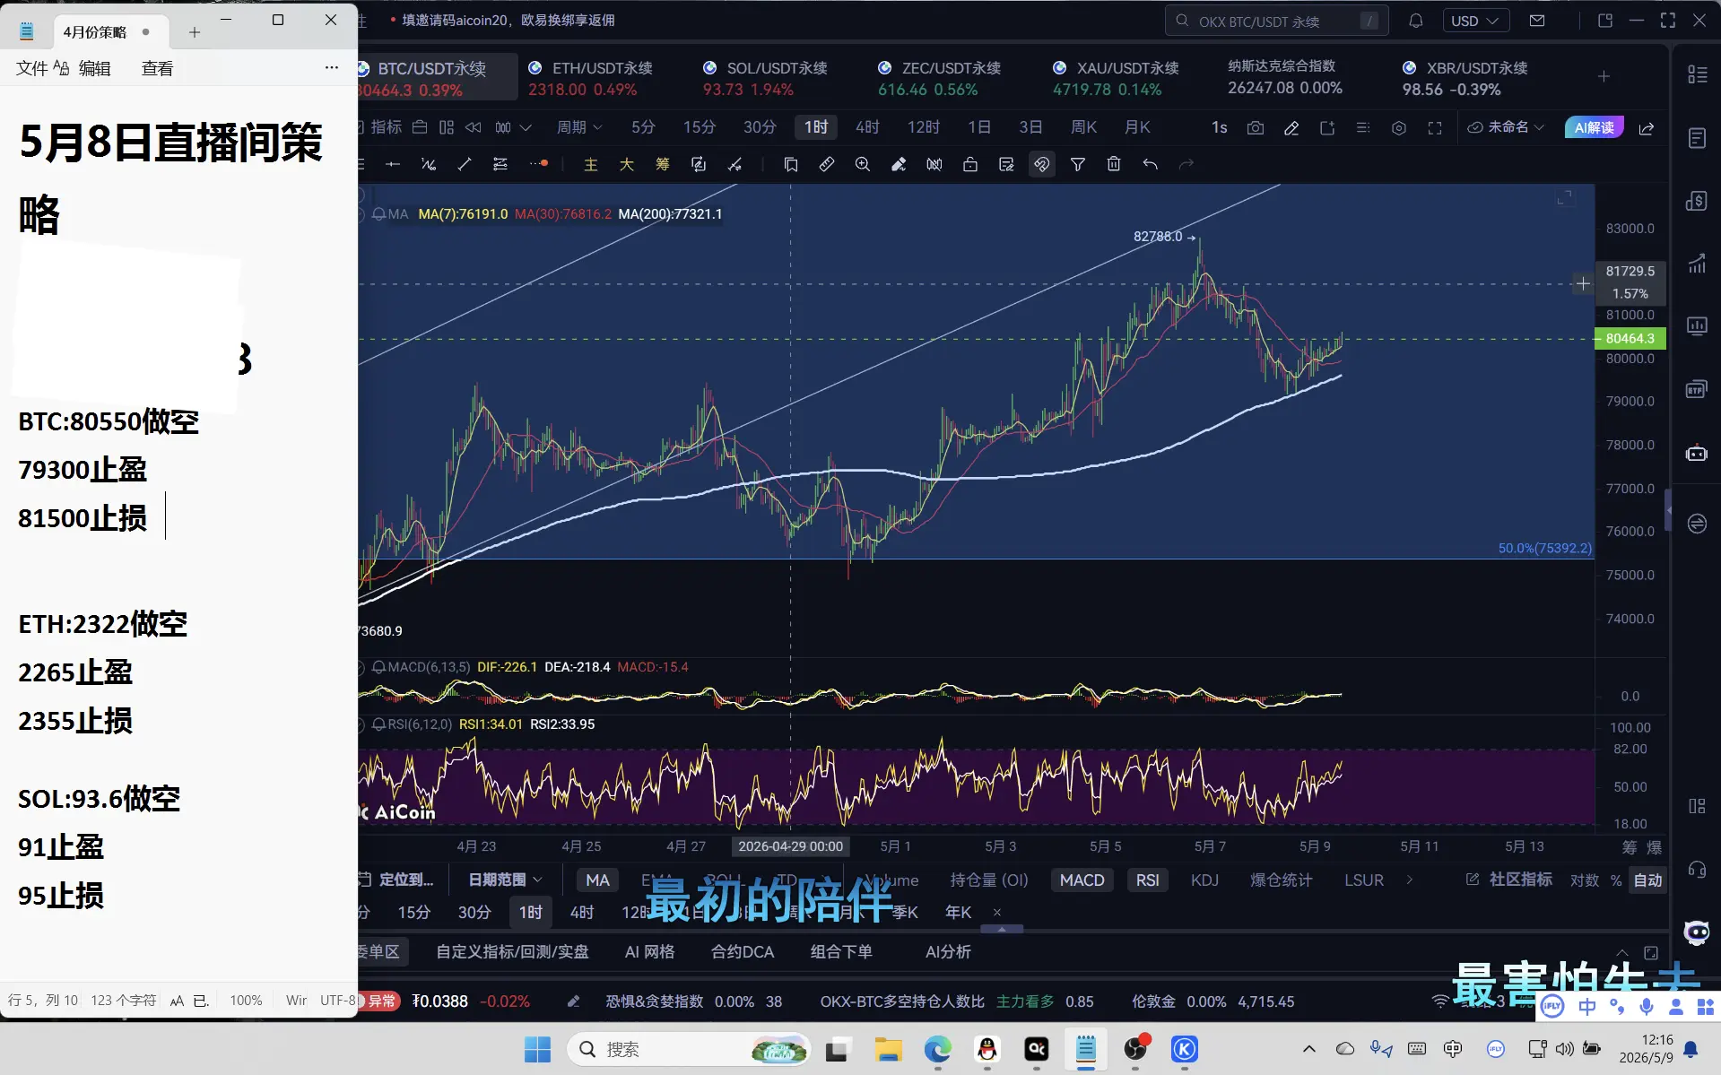Image resolution: width=1721 pixels, height=1075 pixels.
Task: Take a chart snapshot with the camera icon
Action: coord(1256,128)
